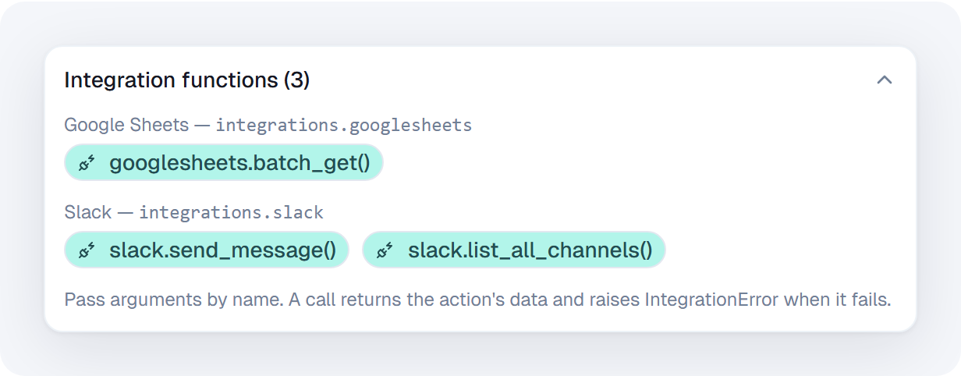Select the slack.send_message() function chip

[207, 250]
